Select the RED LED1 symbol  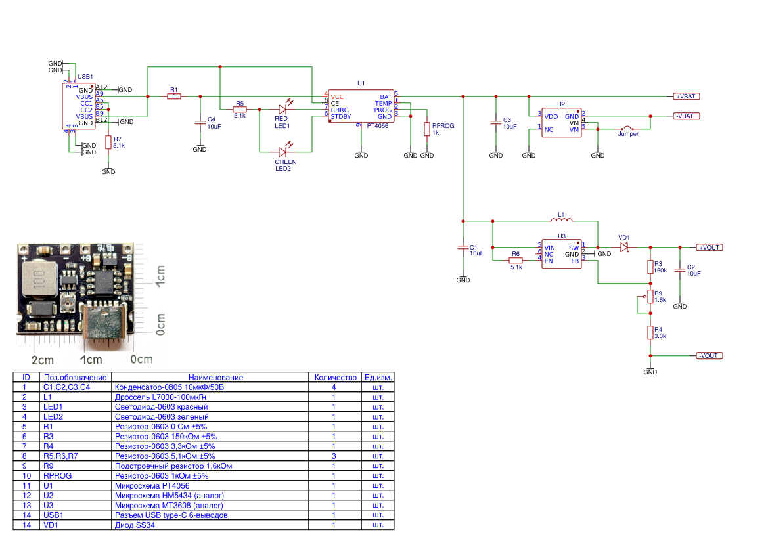[282, 110]
